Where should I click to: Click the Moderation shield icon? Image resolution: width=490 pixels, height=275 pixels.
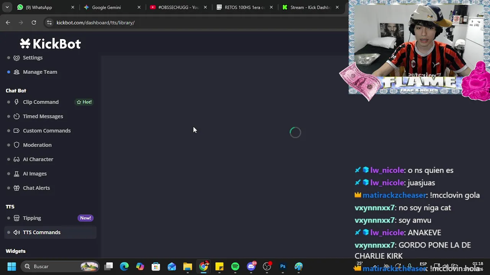pyautogui.click(x=16, y=145)
